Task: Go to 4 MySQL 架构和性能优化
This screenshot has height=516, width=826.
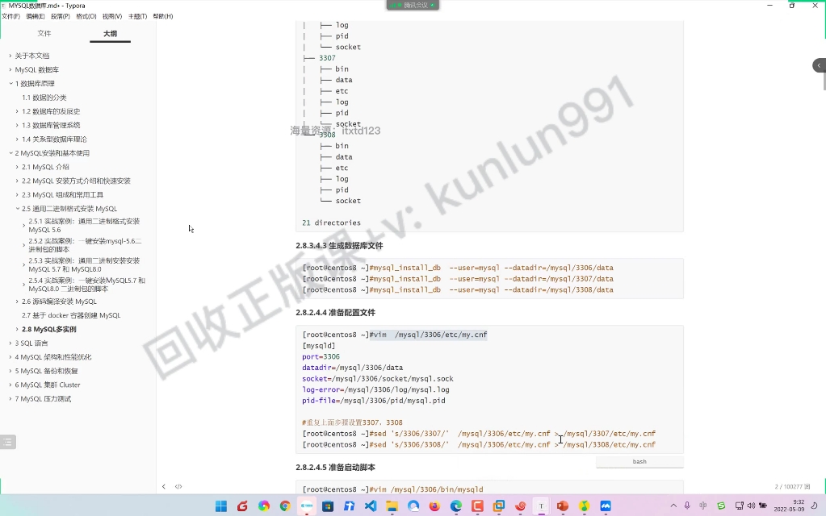Action: [x=53, y=357]
